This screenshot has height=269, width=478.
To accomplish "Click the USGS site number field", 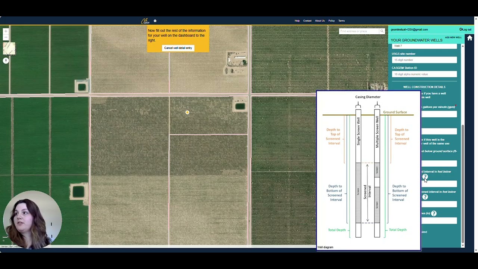I will (x=424, y=60).
